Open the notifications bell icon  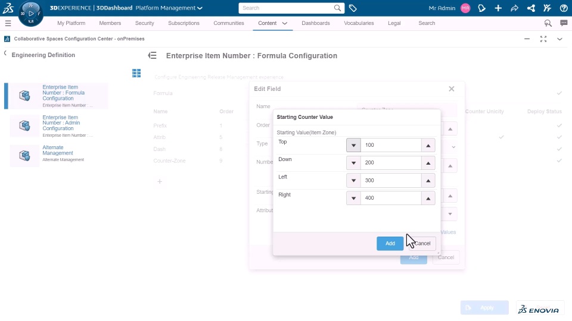click(481, 8)
